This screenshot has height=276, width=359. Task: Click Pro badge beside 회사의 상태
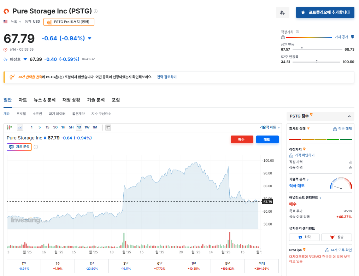point(308,128)
